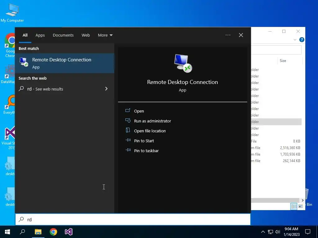Select the Explorer row sized 2,516,360 KB
Image resolution: width=318 pixels, height=238 pixels.
[276, 148]
